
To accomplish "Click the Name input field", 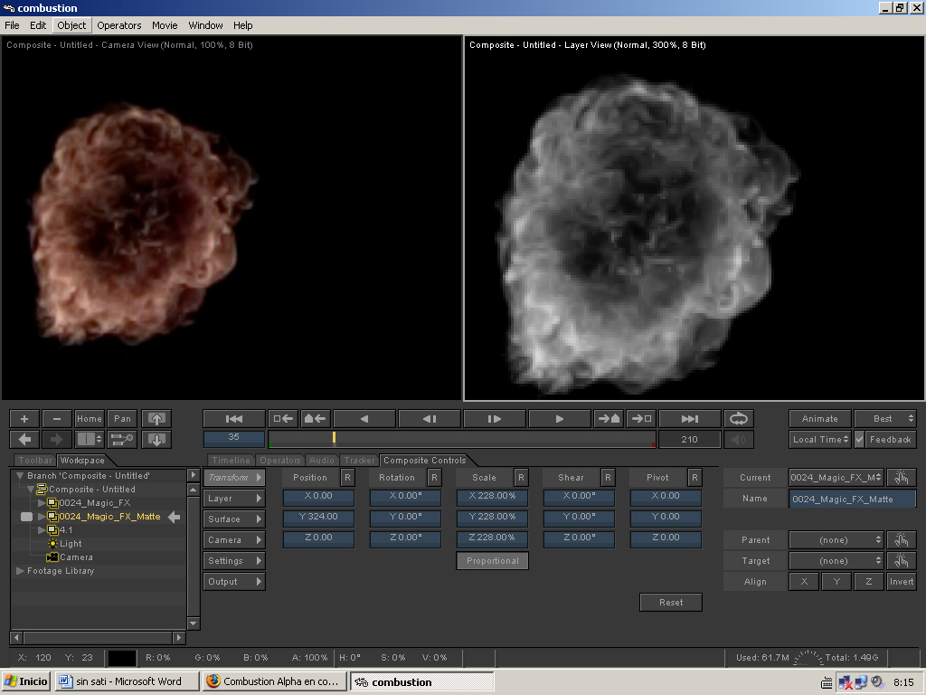I will pos(852,499).
